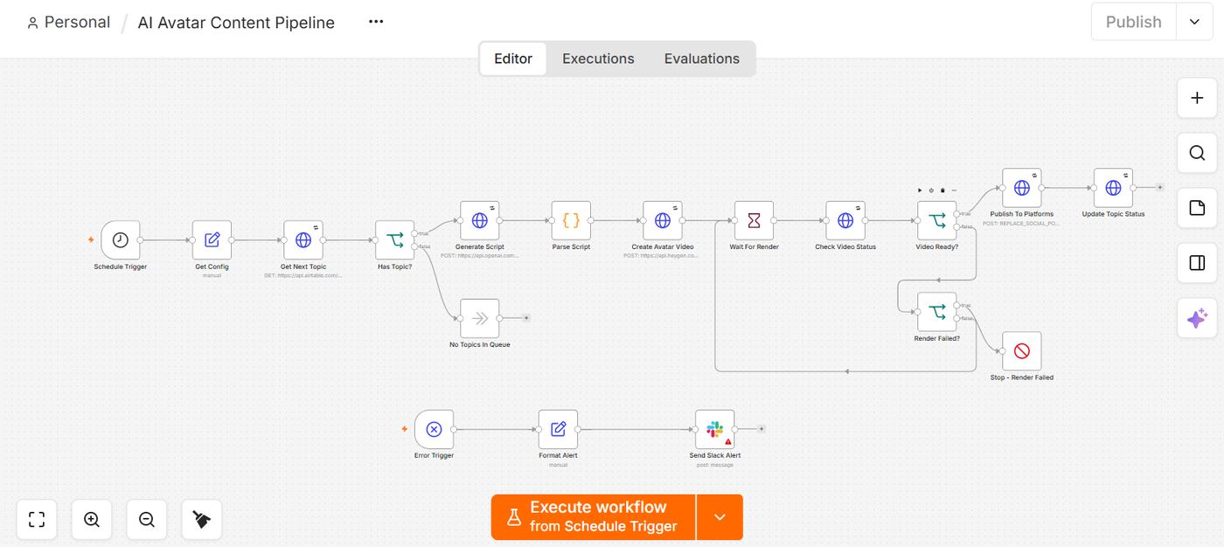The image size is (1224, 547).
Task: Open the Error Trigger node
Action: (x=435, y=429)
